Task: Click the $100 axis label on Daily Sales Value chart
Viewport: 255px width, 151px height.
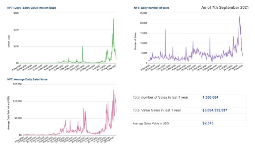Action: [x=16, y=46]
